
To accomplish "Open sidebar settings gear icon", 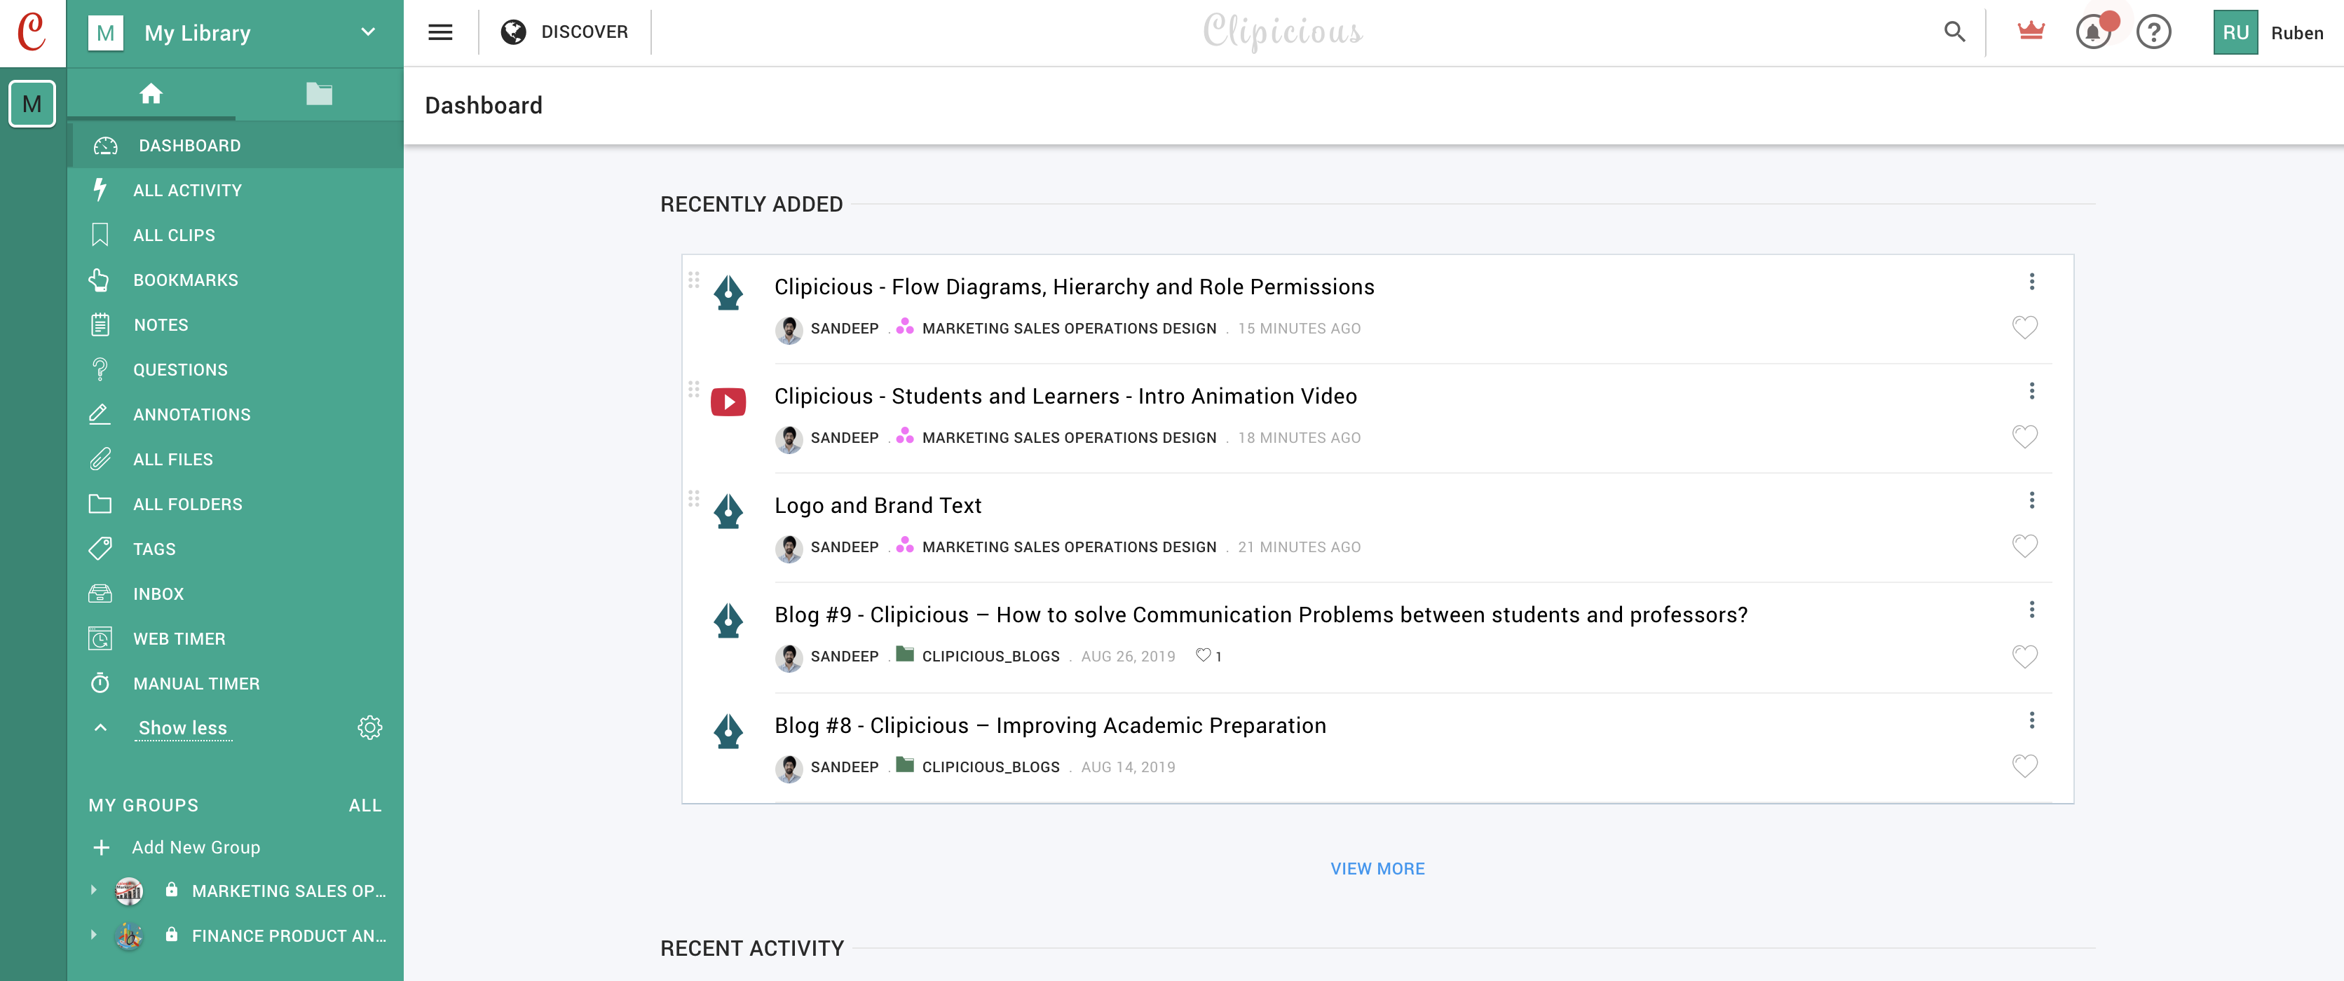I will pos(369,727).
